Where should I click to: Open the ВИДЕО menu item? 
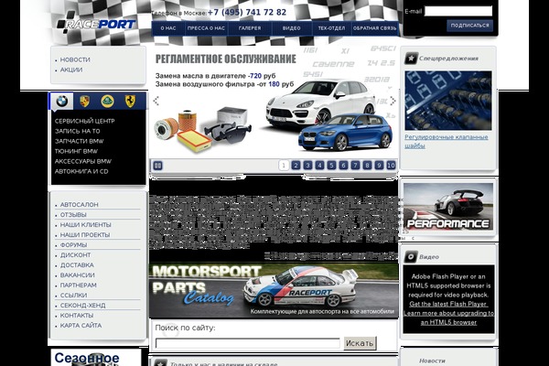coord(292,28)
